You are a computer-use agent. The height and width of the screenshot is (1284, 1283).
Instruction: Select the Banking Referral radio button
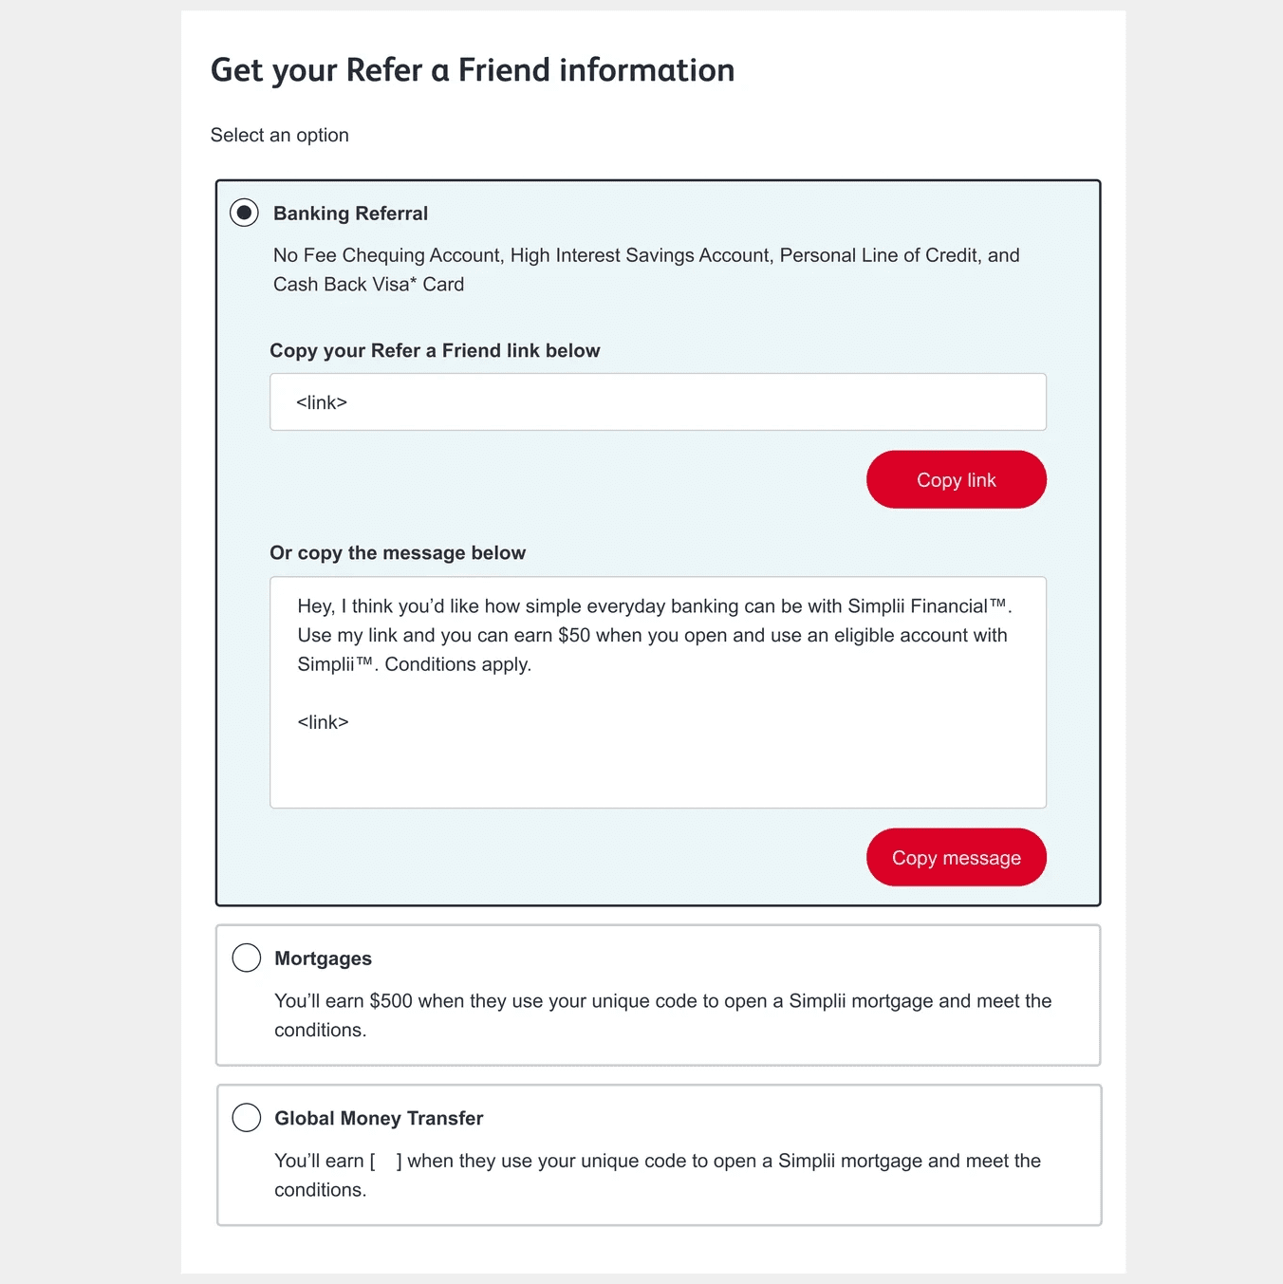coord(244,213)
